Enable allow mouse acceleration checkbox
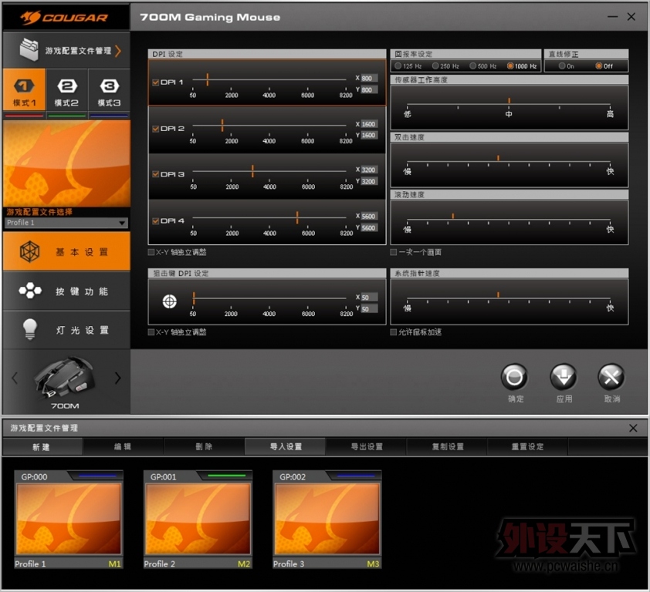This screenshot has width=650, height=592. coord(394,332)
